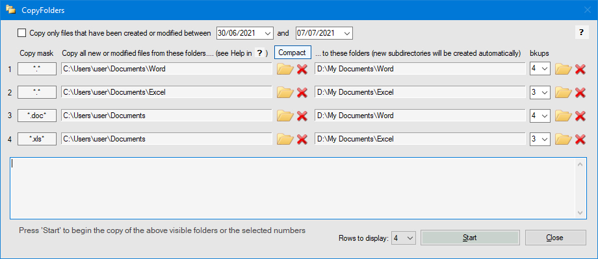Viewport: 598px width, 259px height.
Task: Browse source folder for row 4
Action: tap(285, 140)
